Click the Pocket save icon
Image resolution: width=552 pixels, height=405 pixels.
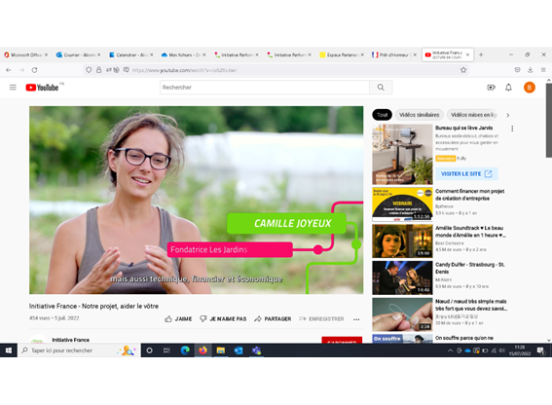(517, 70)
